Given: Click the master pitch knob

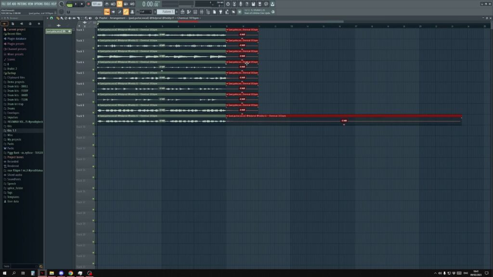Looking at the screenshot, I should tap(61, 12).
